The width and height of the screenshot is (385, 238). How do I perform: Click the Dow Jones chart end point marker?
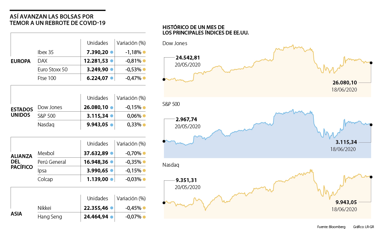click(x=371, y=63)
